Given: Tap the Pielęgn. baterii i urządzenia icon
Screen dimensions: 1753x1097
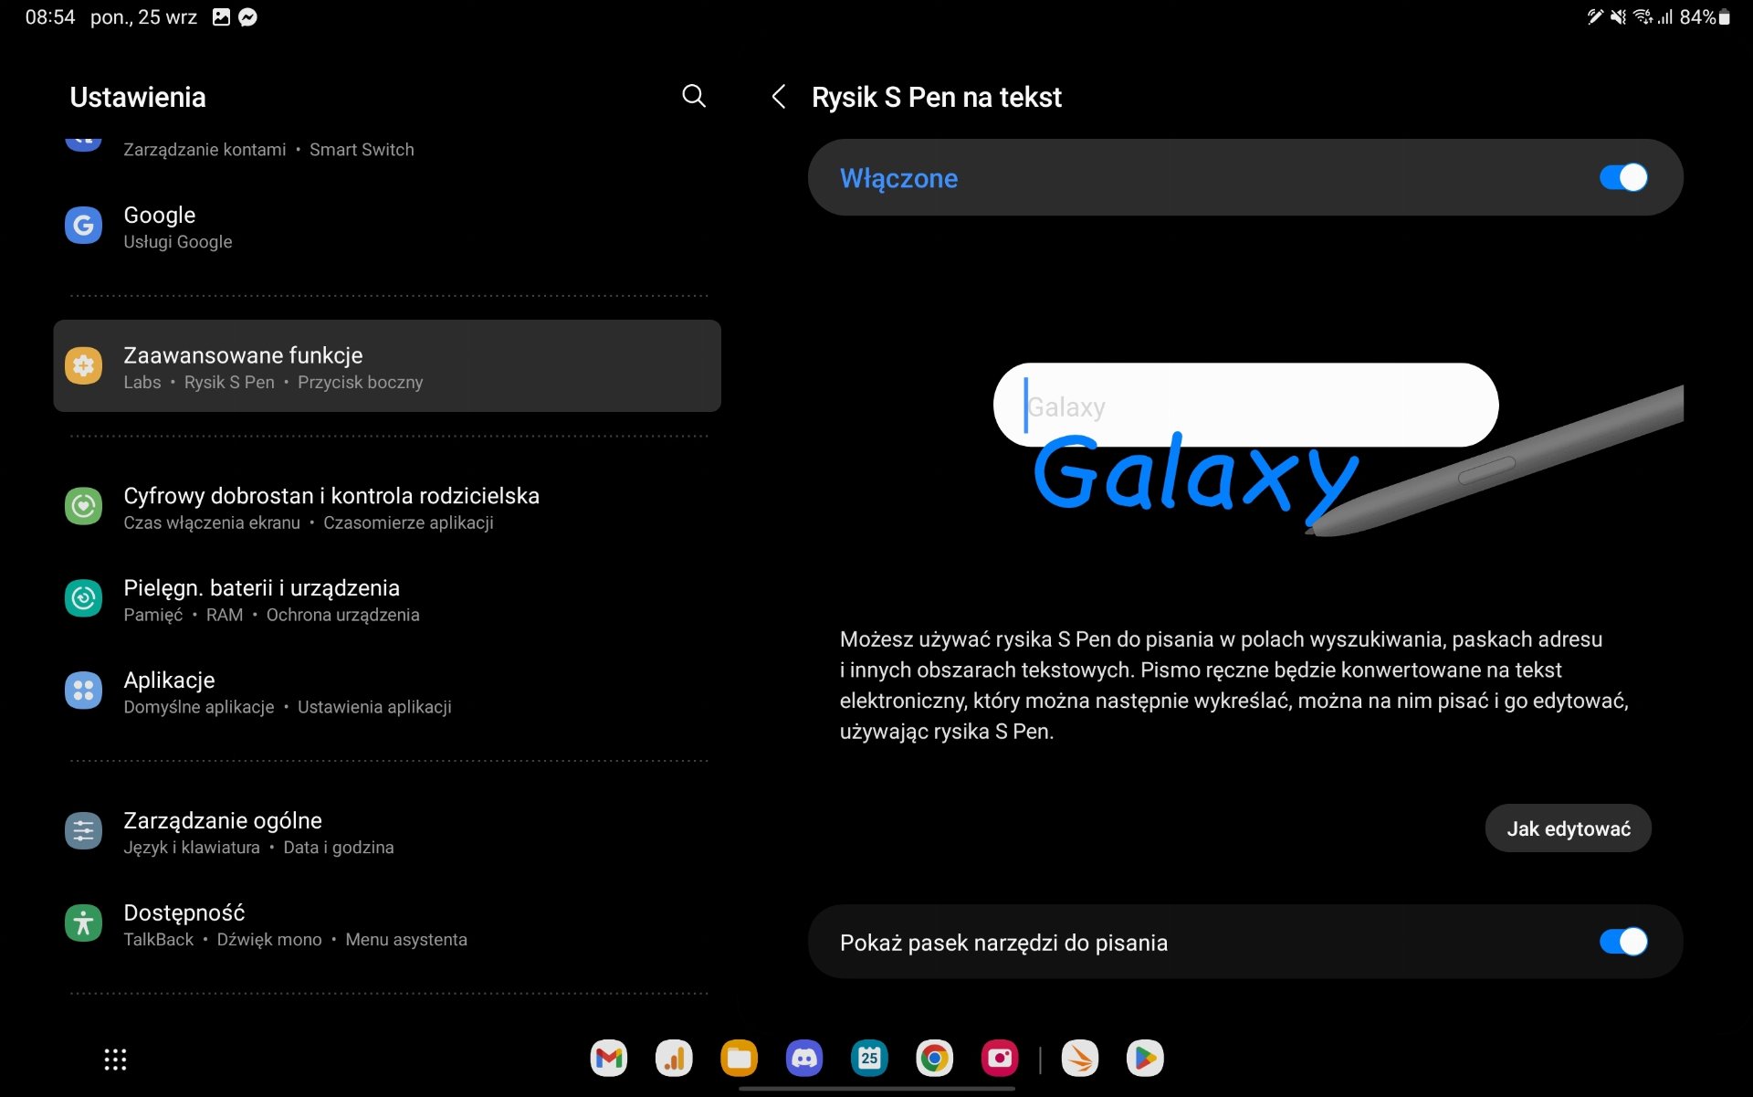Looking at the screenshot, I should pyautogui.click(x=83, y=598).
